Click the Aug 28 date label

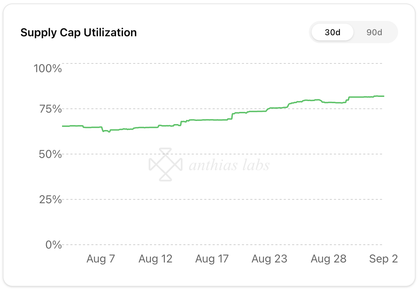328,259
